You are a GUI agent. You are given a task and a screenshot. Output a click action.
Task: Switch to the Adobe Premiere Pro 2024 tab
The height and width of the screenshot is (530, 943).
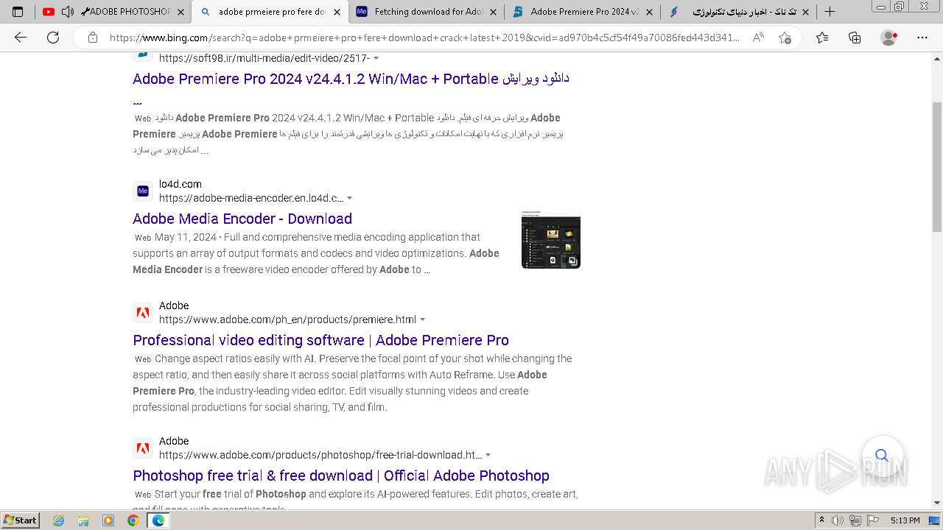(x=584, y=12)
